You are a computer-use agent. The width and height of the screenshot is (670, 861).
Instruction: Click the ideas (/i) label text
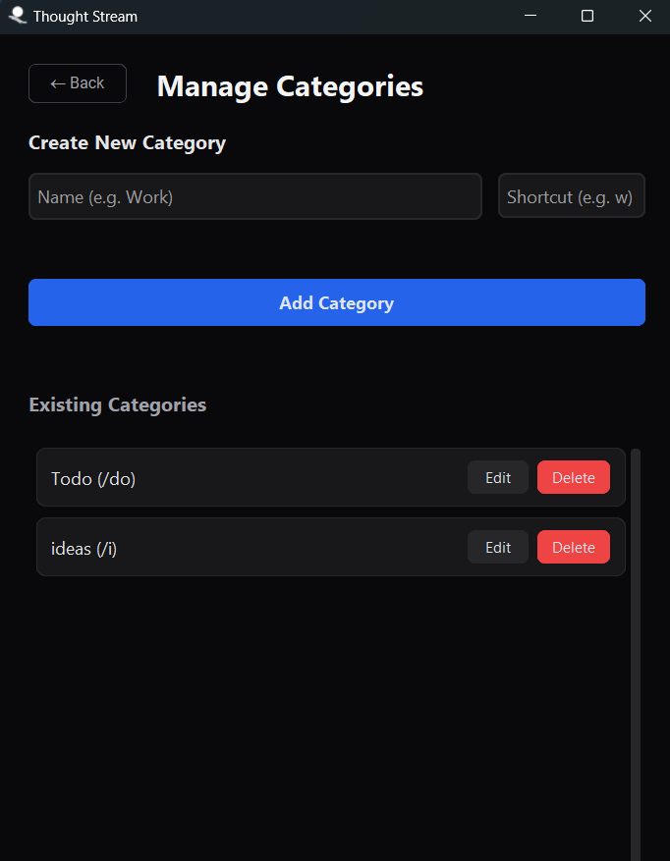click(82, 547)
